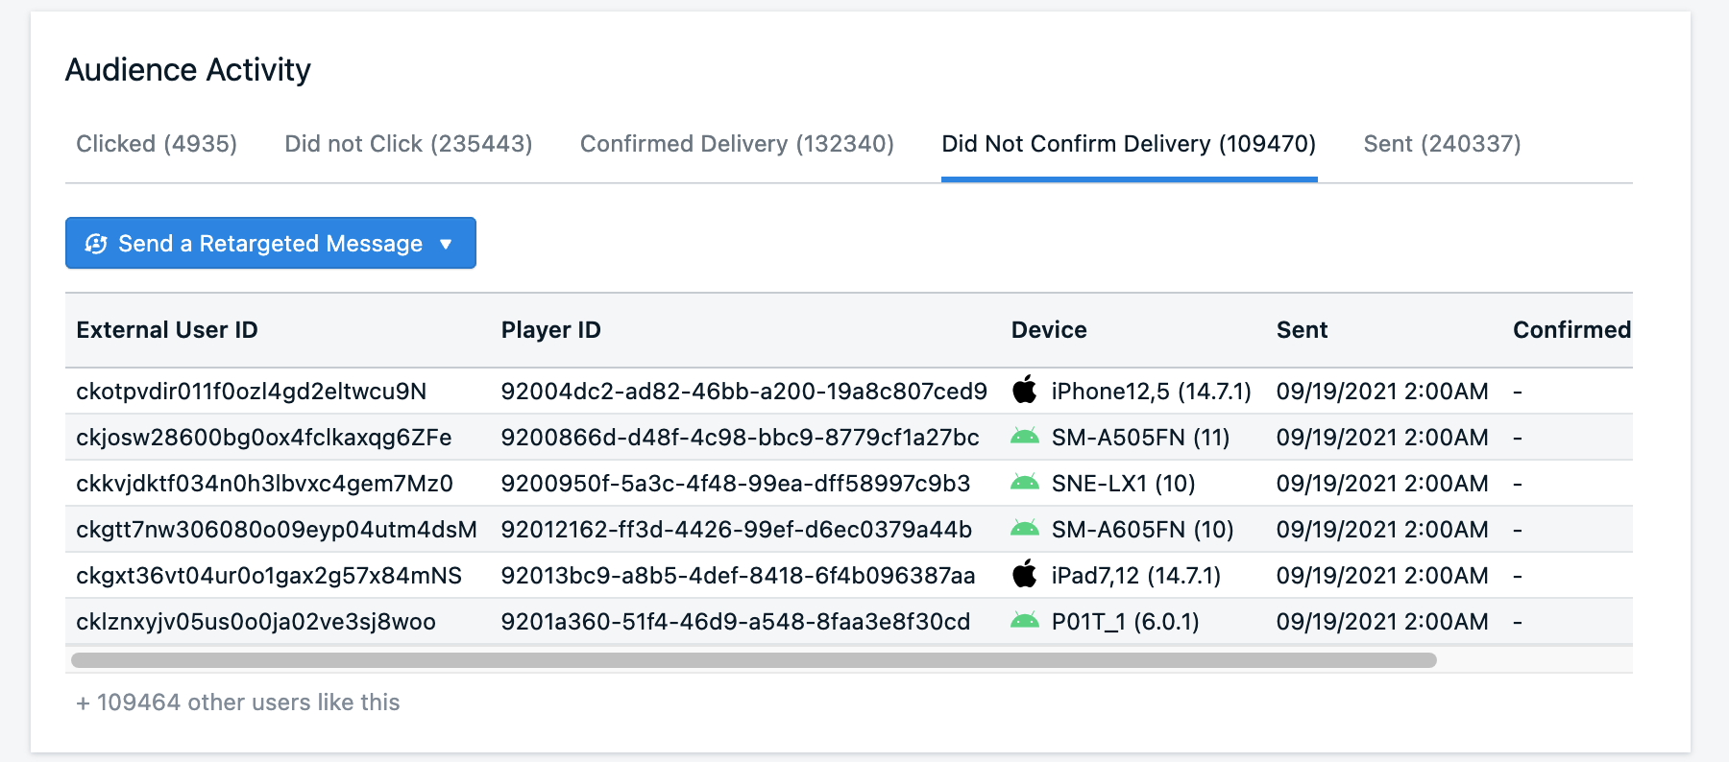Click the retarget icon on Send button

point(96,244)
